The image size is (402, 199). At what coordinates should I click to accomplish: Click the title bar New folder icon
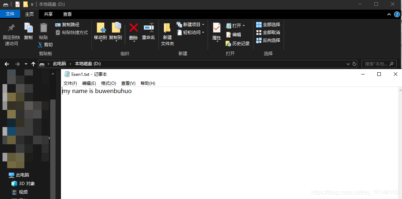(25, 4)
